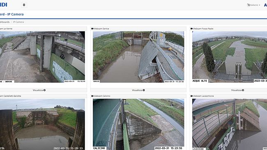Click camera icon beside Webcam Lavacchione title
The height and width of the screenshot is (150, 267).
pos(191,96)
